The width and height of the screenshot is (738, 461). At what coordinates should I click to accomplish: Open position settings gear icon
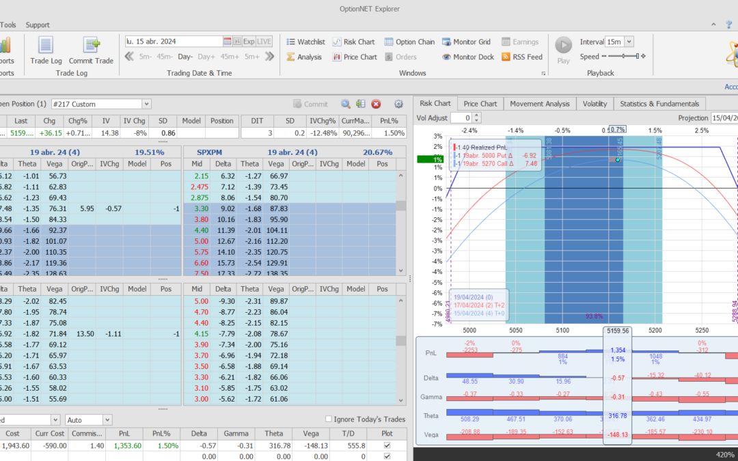coord(398,104)
